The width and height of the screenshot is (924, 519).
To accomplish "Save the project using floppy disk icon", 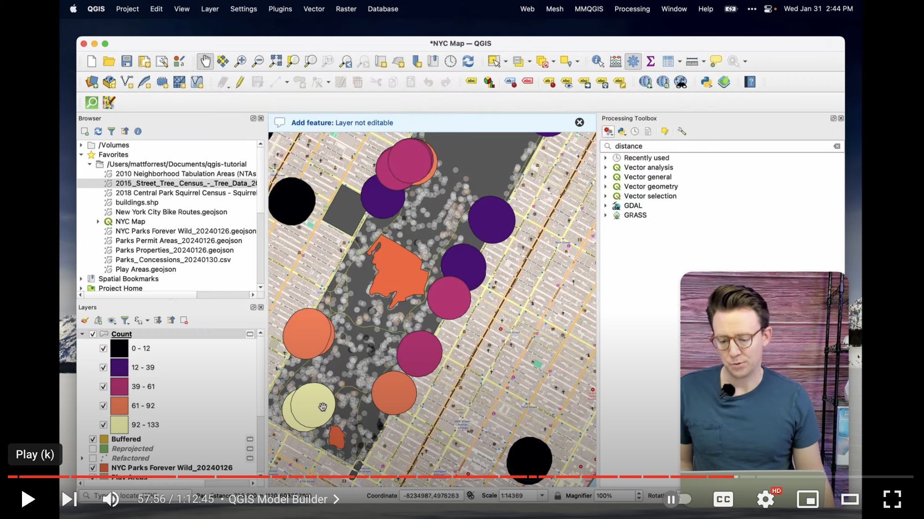I will point(127,61).
